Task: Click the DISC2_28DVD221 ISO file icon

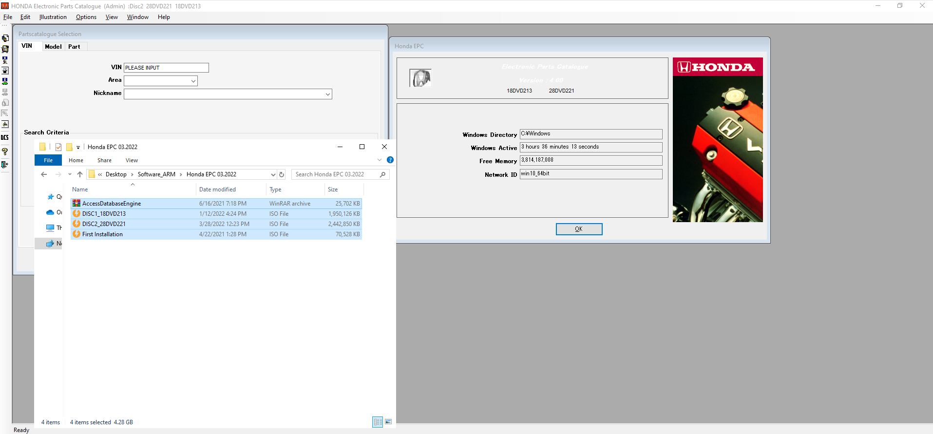Action: 76,224
